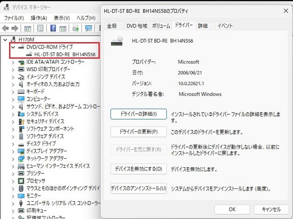This screenshot has width=293, height=219.
Task: Click the ドライバーの詳細(I) button
Action: click(x=138, y=114)
